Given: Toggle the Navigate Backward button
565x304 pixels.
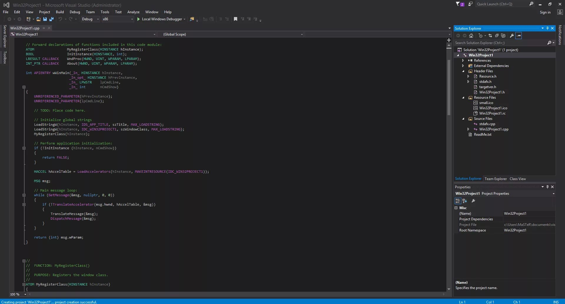Looking at the screenshot, I should (x=9, y=19).
